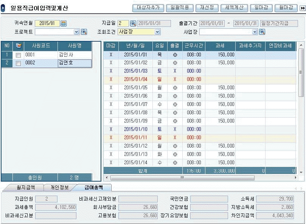Image resolution: width=306 pixels, height=224 pixels.
Task: Click the attendance mark for 2015/01/05
Action: [x=175, y=87]
